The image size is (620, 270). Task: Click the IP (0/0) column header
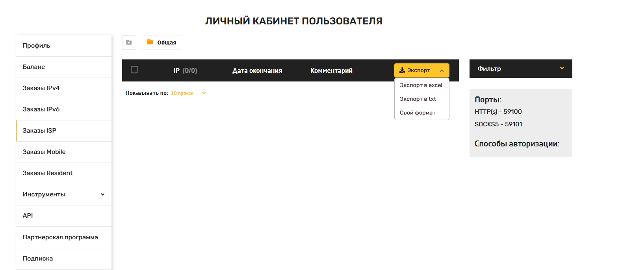tap(186, 70)
